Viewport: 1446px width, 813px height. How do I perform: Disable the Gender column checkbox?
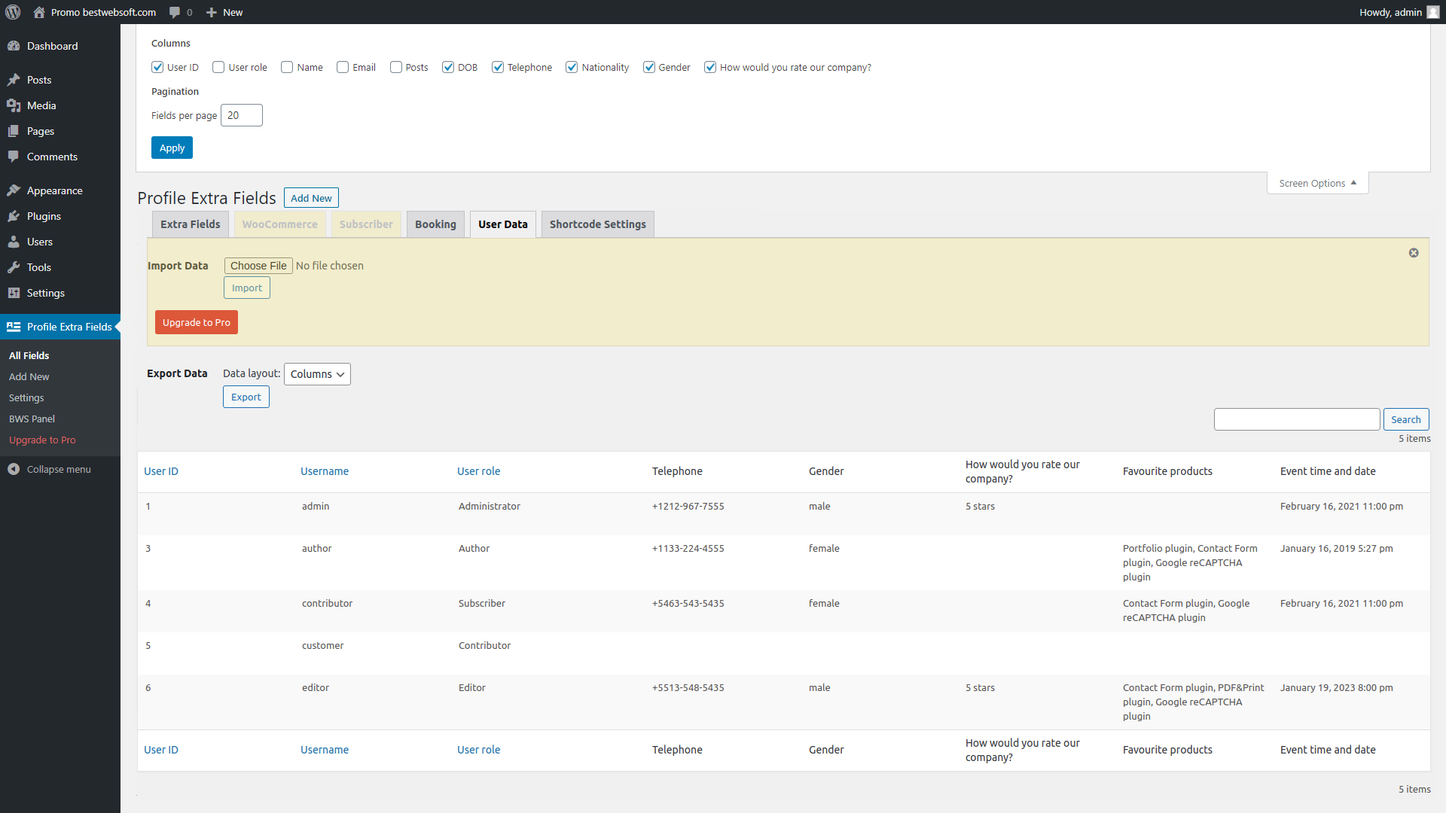tap(649, 67)
